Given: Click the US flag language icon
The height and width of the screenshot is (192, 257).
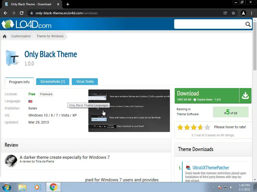Looking at the screenshot, I should coord(30,101).
